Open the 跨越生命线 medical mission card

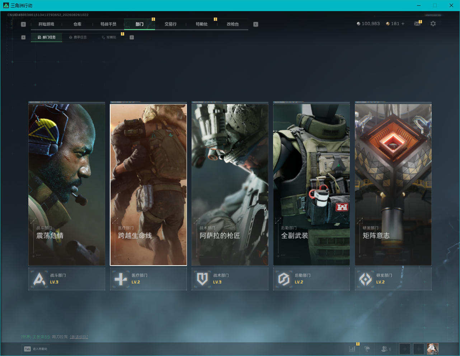148,184
